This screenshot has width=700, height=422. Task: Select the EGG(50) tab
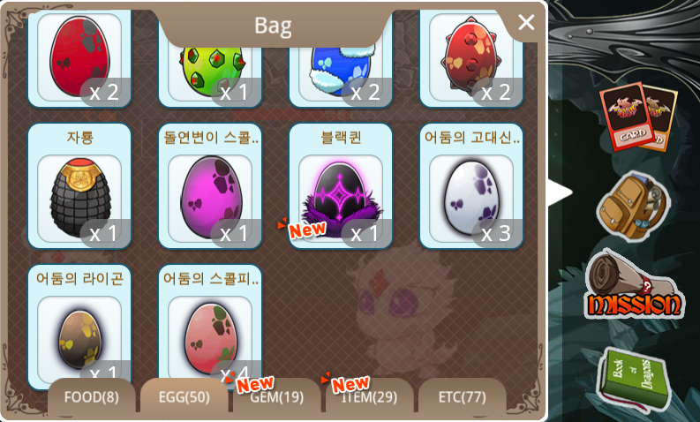tap(184, 396)
